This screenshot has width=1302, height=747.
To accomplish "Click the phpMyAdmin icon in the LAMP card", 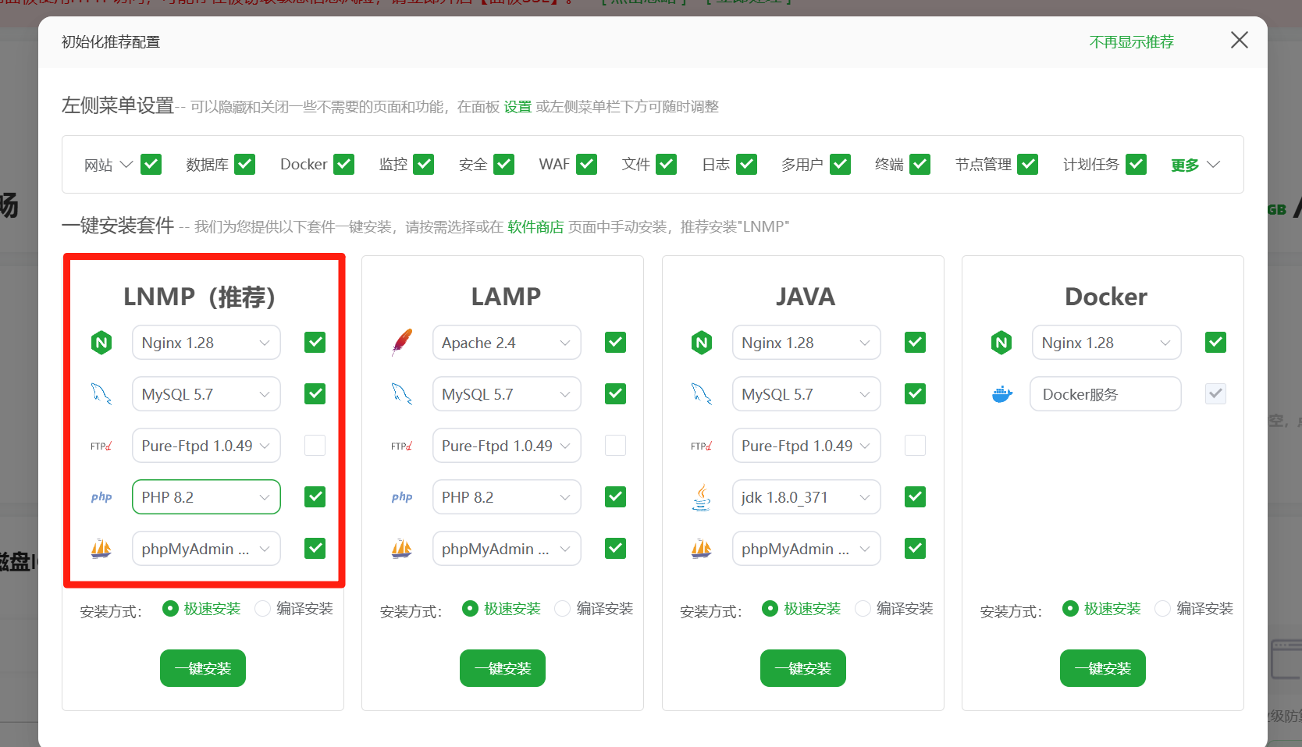I will (401, 549).
